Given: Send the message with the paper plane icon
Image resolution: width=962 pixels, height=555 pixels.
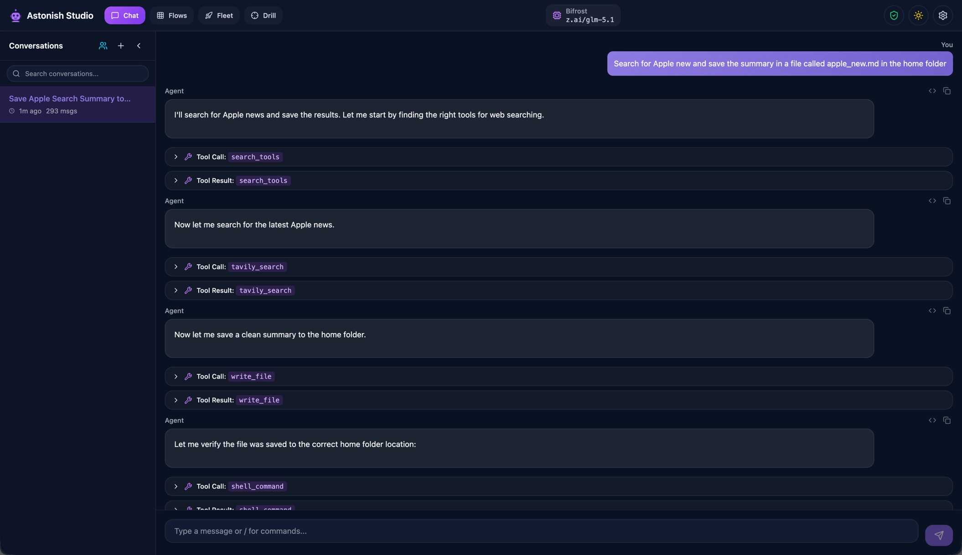Looking at the screenshot, I should pos(939,535).
